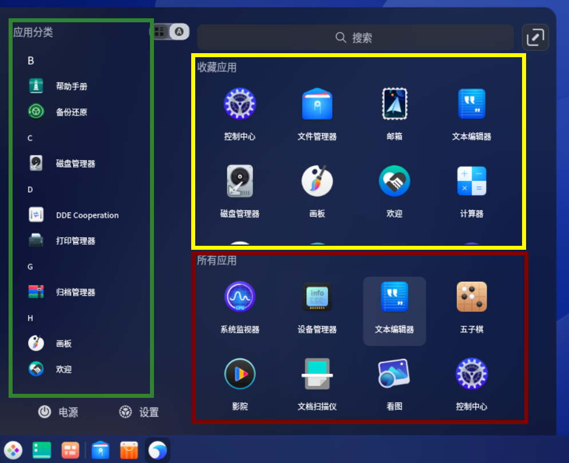Screen dimensions: 569x463
Task: Open 画板 in favorites grid
Action: click(x=317, y=191)
